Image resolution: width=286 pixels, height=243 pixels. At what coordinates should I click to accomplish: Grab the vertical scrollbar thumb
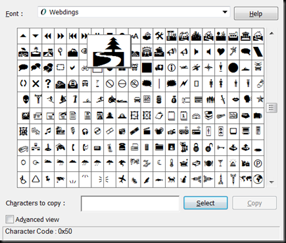tap(272, 108)
